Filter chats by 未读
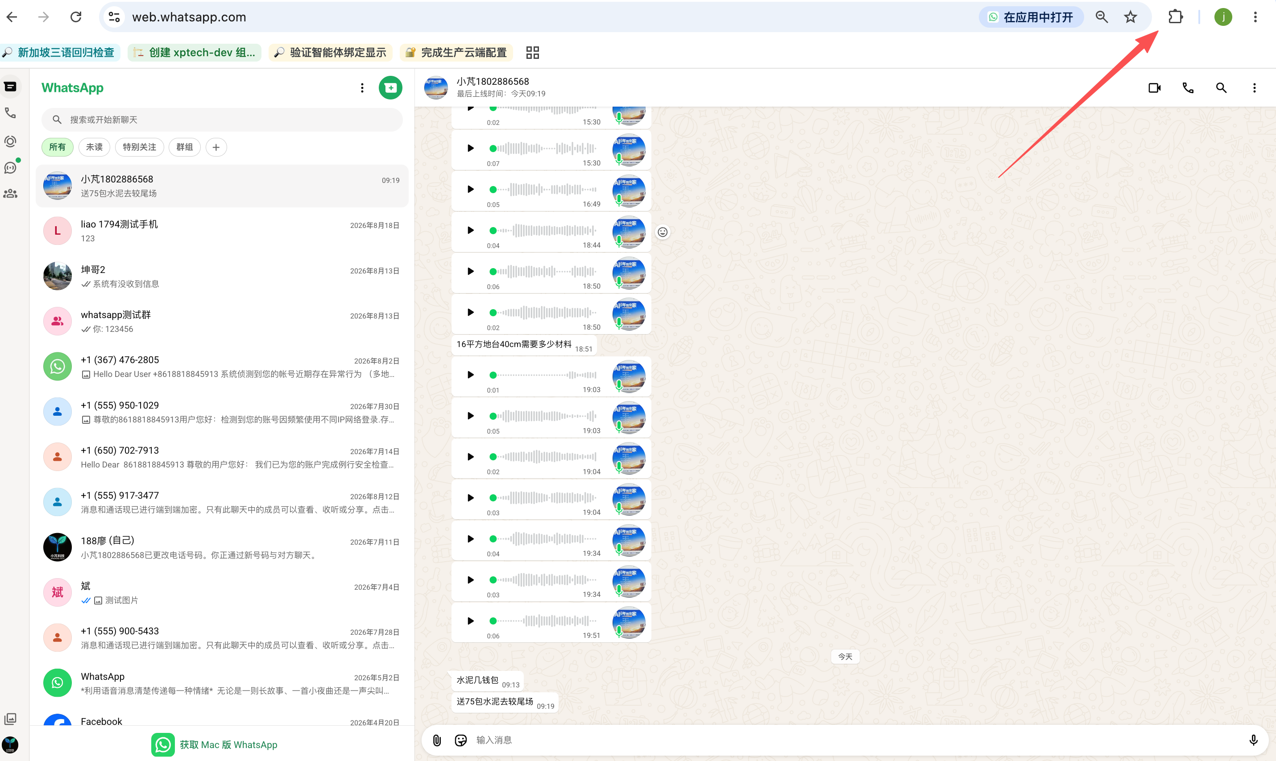This screenshot has height=761, width=1276. (95, 147)
